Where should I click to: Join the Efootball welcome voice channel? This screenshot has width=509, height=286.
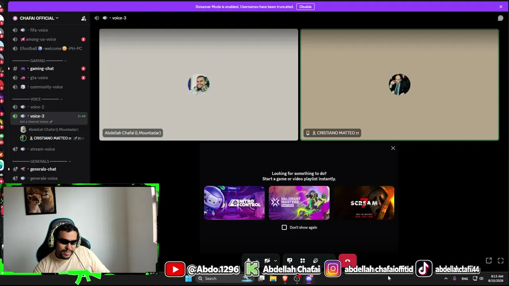(49, 48)
